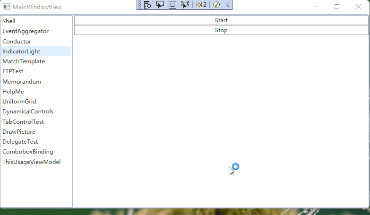
Task: Open ComboboxBinding from the list
Action: 27,152
